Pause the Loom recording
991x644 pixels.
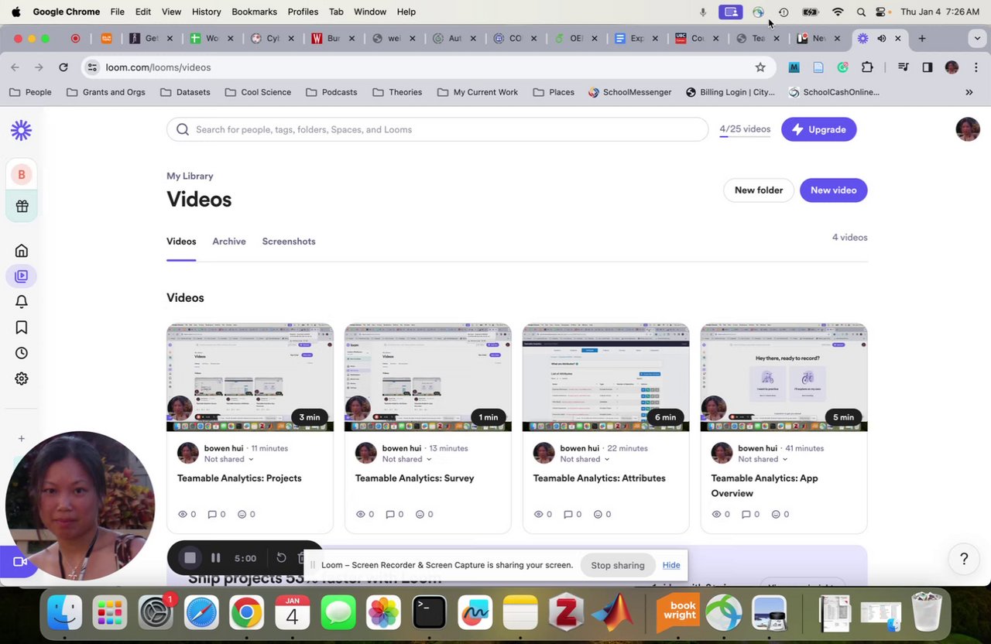click(216, 558)
